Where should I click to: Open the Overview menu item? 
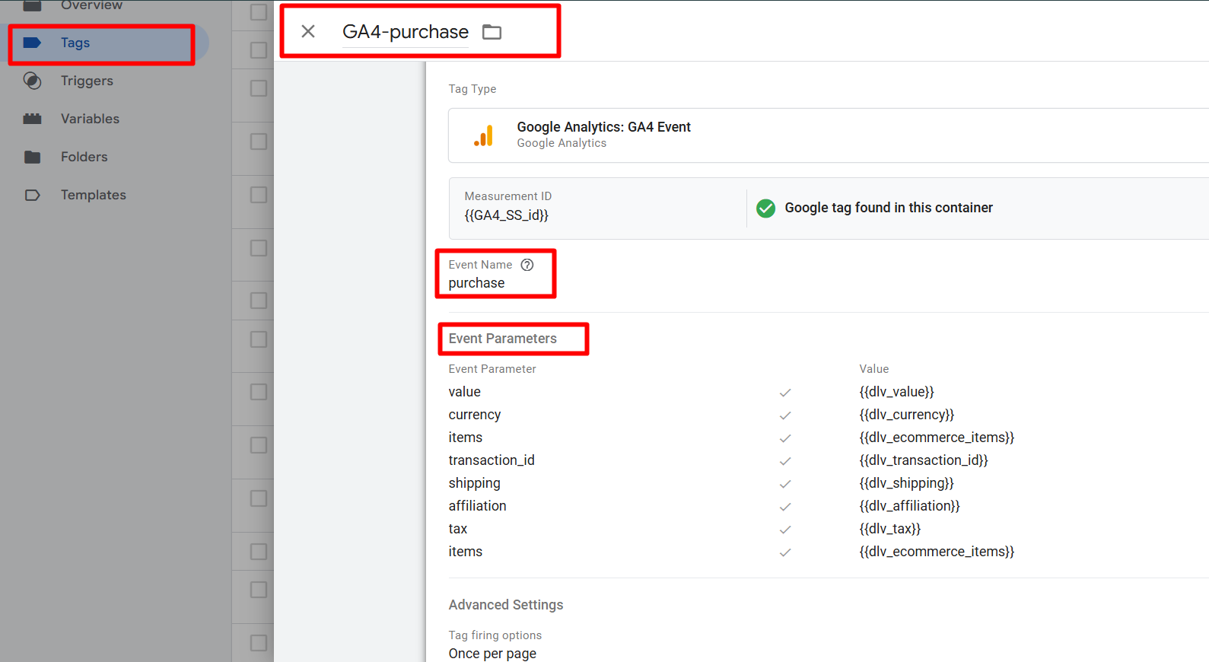[x=91, y=6]
